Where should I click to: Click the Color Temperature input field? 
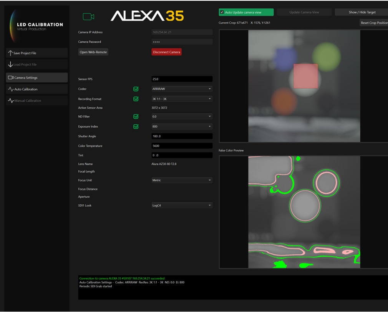coord(182,146)
